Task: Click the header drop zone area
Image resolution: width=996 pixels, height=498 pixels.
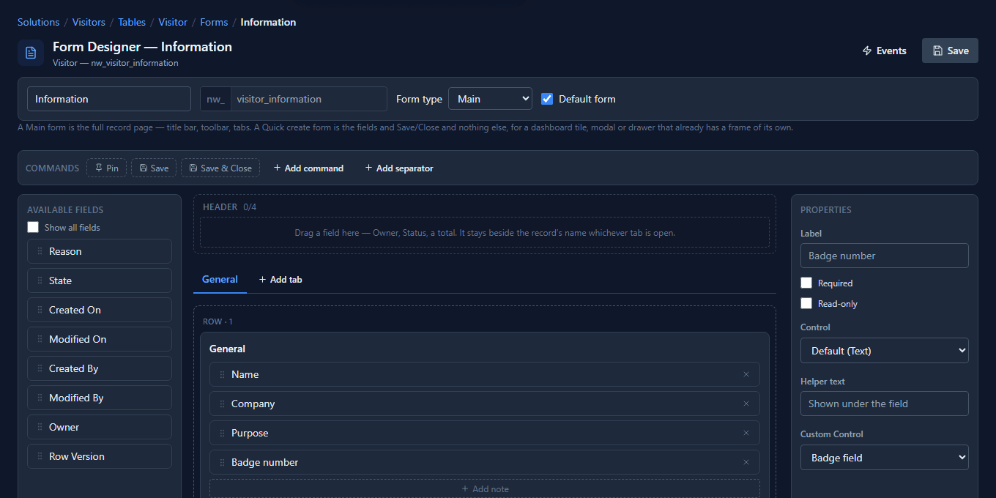Action: coord(485,233)
